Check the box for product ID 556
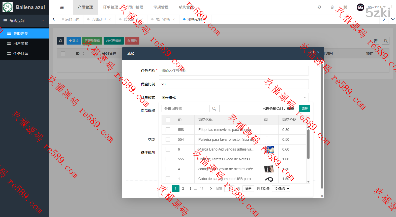Image resolution: width=396 pixels, height=217 pixels. tap(168, 130)
